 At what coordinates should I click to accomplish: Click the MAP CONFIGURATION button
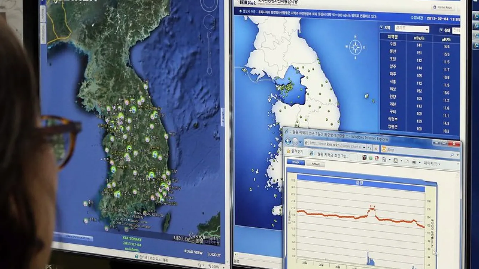pyautogui.click(x=78, y=238)
